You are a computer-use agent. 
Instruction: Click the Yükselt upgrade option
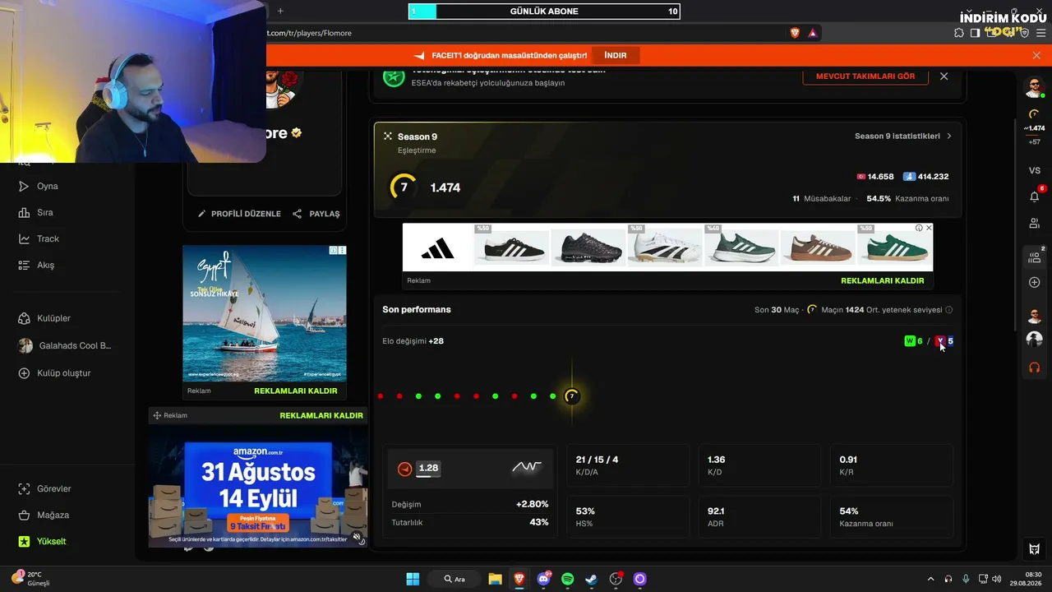click(42, 541)
